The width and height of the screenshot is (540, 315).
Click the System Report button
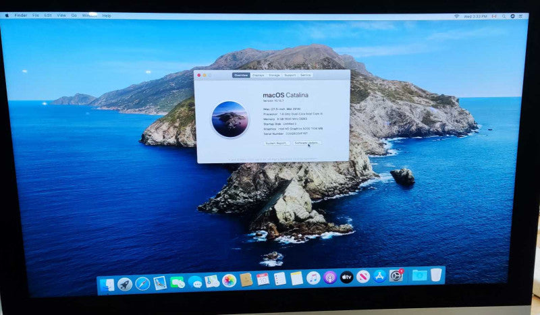277,143
